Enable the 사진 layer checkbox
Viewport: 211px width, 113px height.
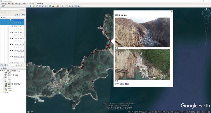click(x=4, y=79)
